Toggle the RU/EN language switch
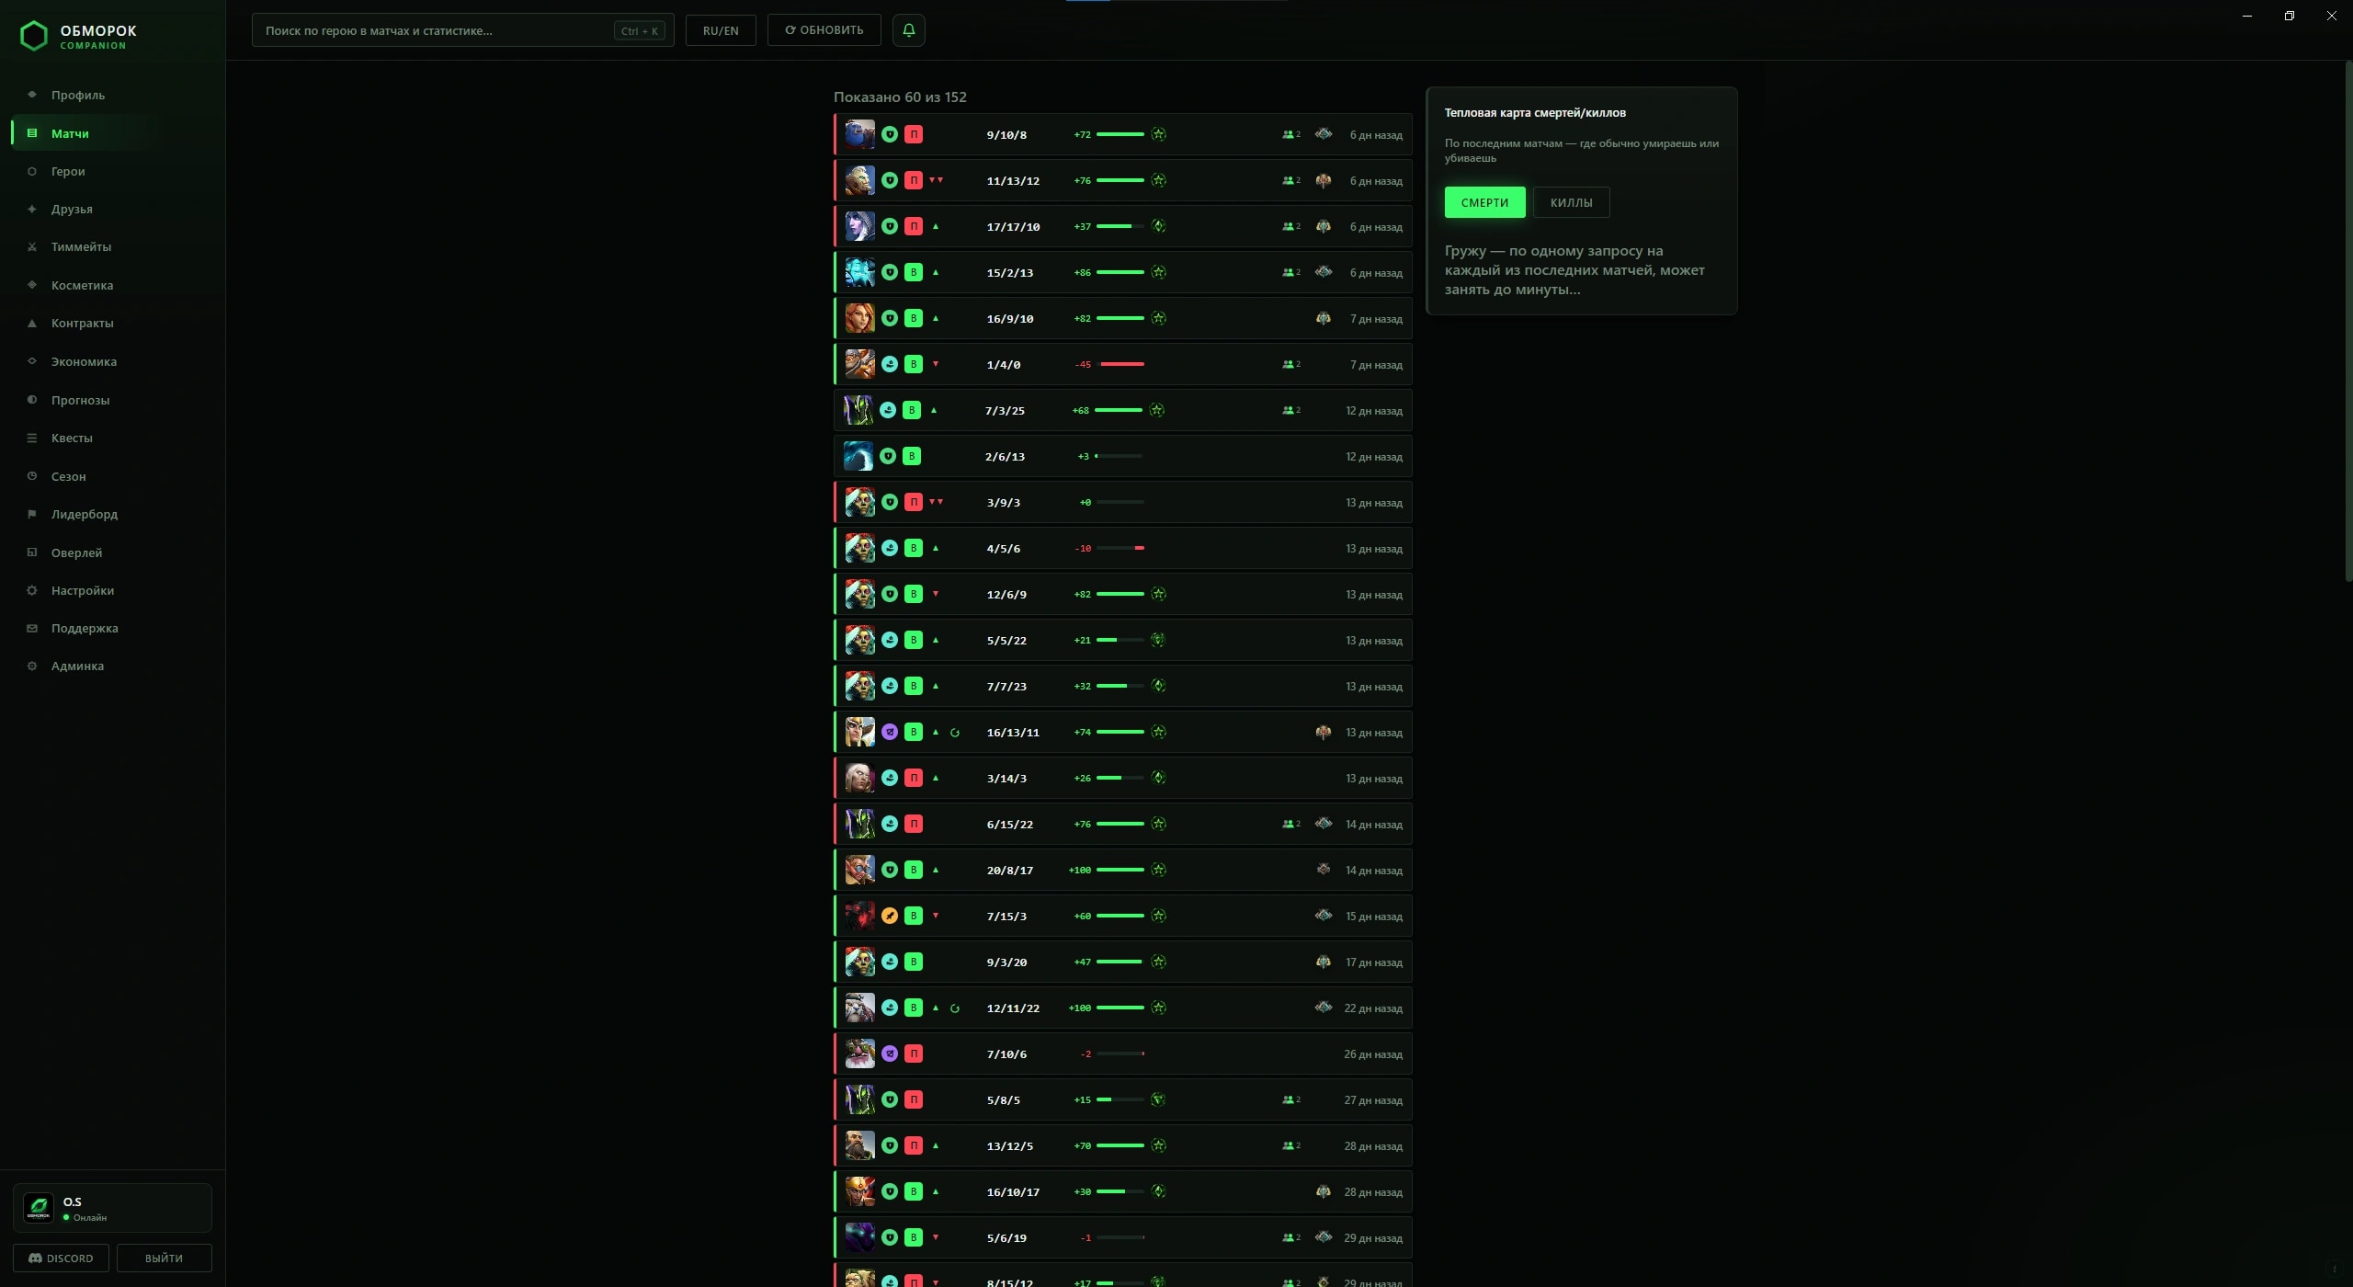 click(x=721, y=30)
